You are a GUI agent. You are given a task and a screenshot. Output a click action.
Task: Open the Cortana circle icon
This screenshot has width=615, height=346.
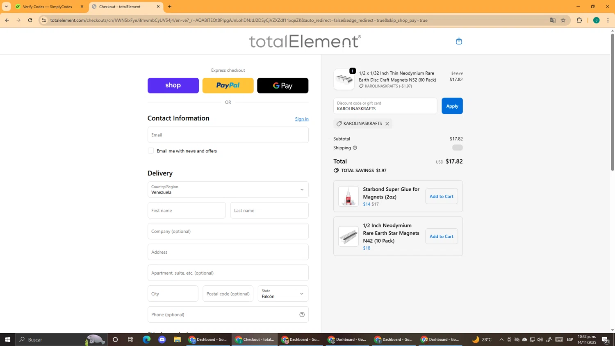tap(115, 339)
